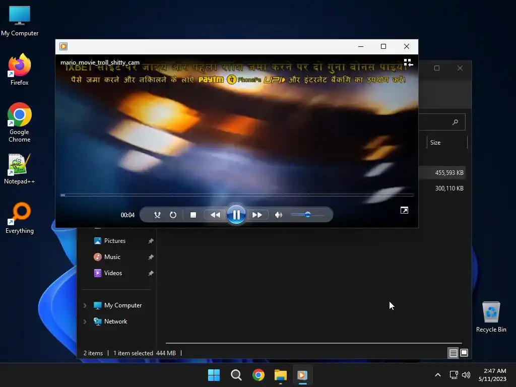
Task: Show hidden system tray icons
Action: point(438,375)
